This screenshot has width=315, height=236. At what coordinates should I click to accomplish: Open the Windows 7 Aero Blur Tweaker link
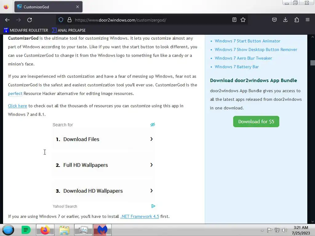coord(243,58)
